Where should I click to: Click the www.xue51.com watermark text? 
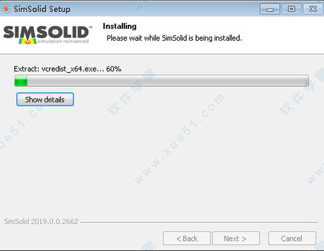[179, 139]
